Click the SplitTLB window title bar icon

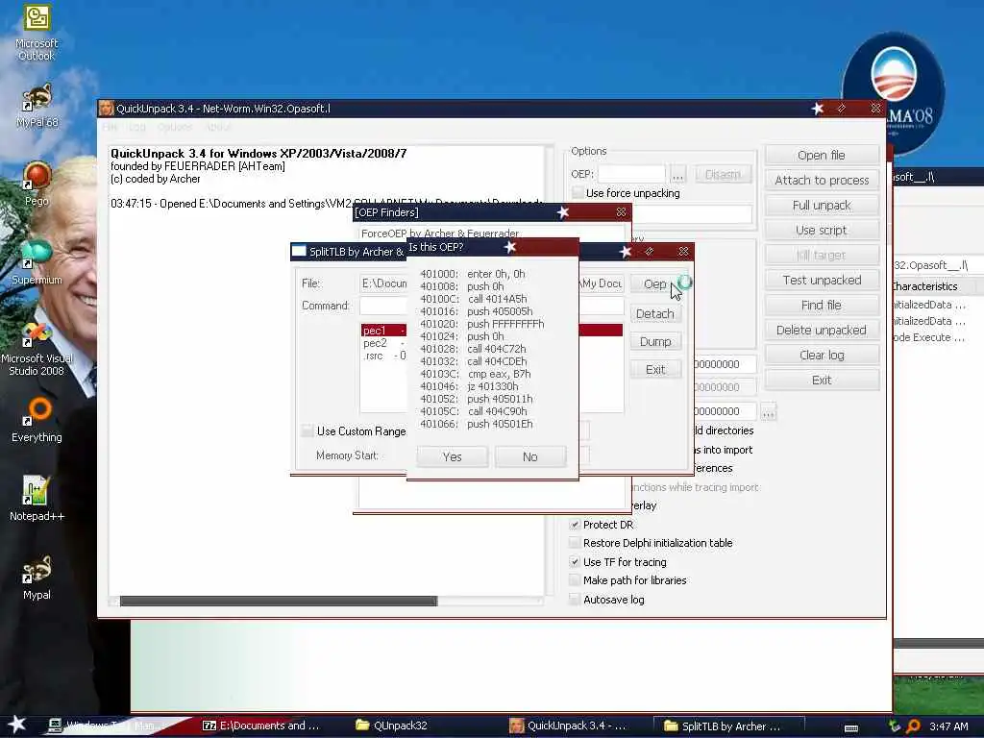coord(300,251)
